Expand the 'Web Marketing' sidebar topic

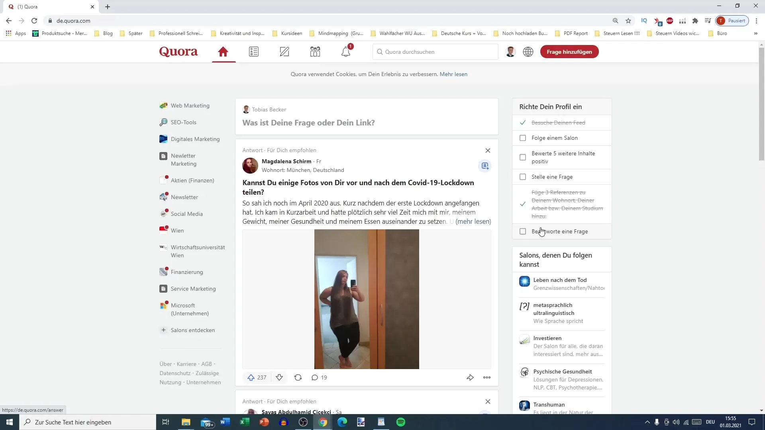click(190, 105)
